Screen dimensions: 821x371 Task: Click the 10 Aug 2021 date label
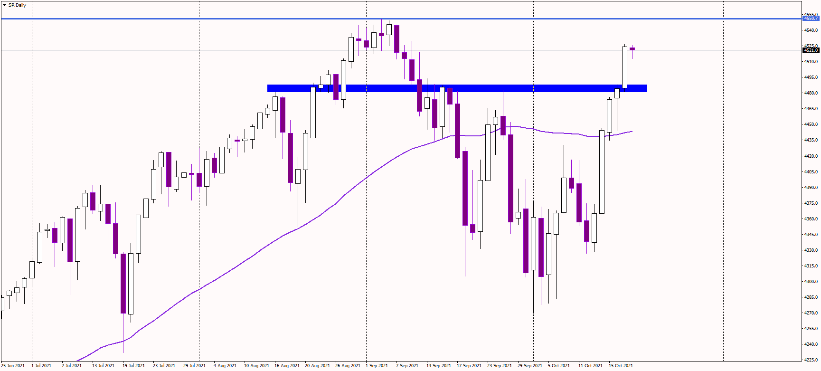coord(256,366)
